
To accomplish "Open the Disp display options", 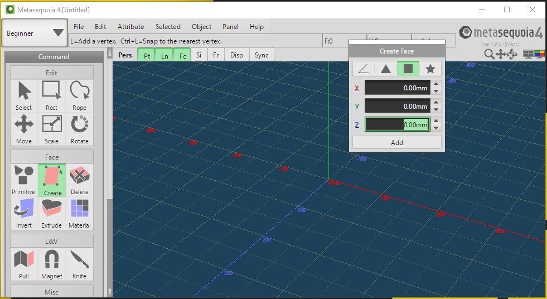I will [x=236, y=55].
